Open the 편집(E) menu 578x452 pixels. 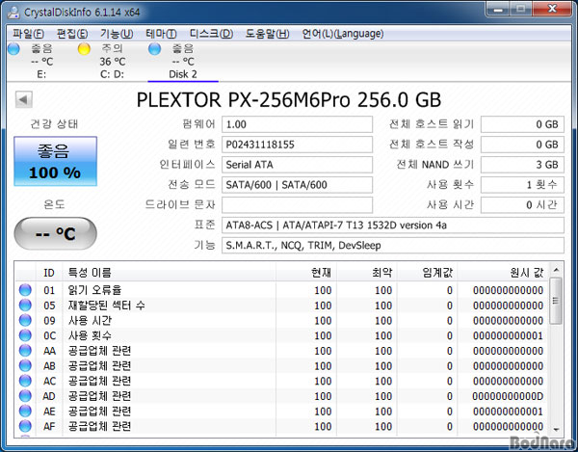72,34
